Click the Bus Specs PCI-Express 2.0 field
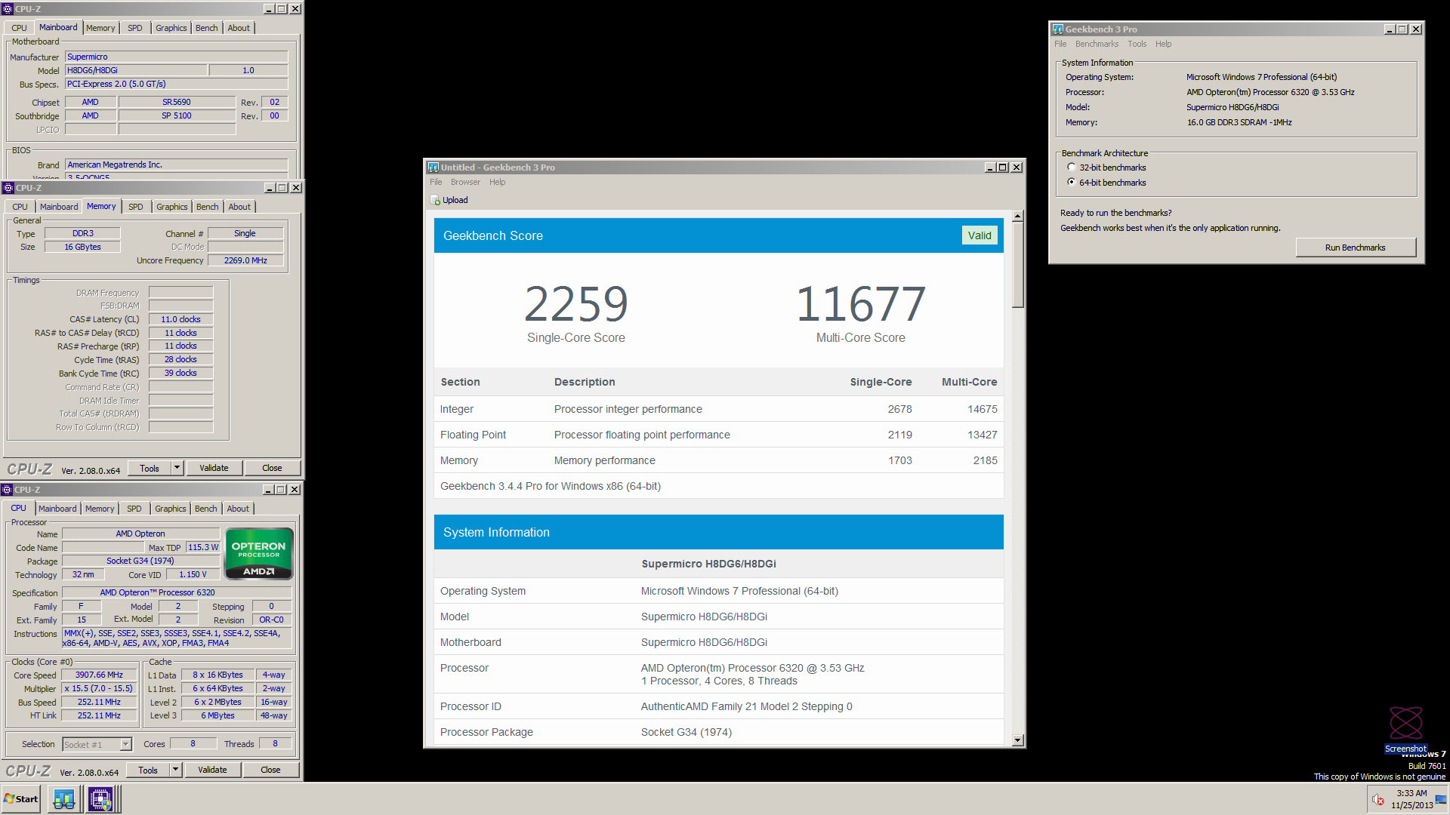 pyautogui.click(x=176, y=84)
